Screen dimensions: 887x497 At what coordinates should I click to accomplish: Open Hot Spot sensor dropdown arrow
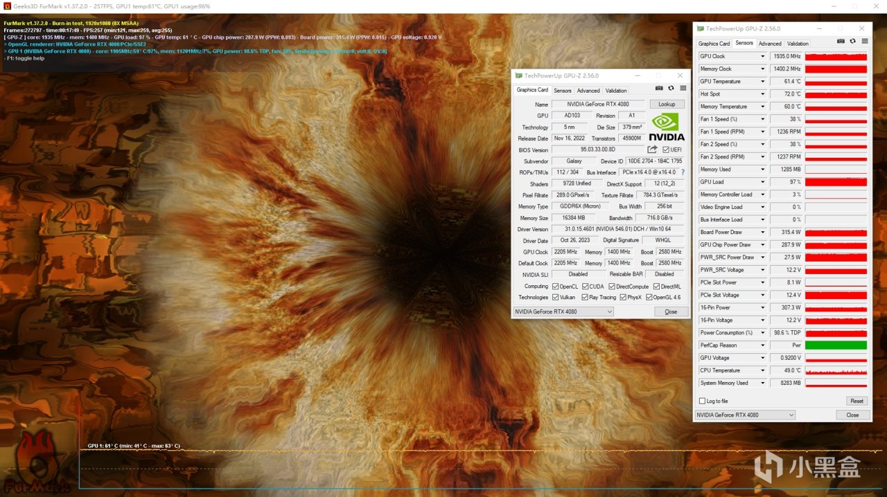pyautogui.click(x=763, y=94)
